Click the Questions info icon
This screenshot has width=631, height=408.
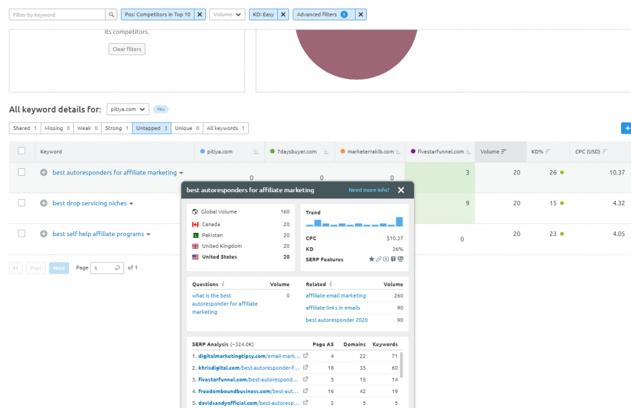tap(223, 284)
